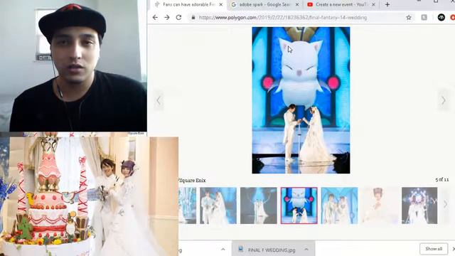Select the highlighted moogle thumbnail
Screen dimensions: 455x256
pyautogui.click(x=299, y=206)
